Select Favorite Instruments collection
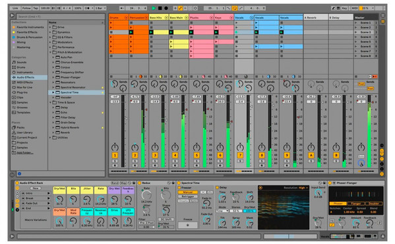The height and width of the screenshot is (244, 395). pos(30,27)
